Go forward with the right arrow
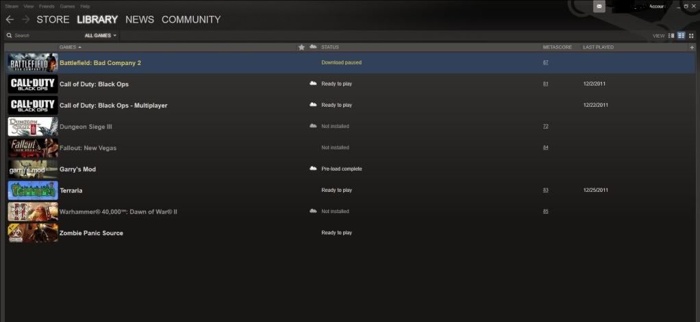Image resolution: width=700 pixels, height=322 pixels. [25, 20]
